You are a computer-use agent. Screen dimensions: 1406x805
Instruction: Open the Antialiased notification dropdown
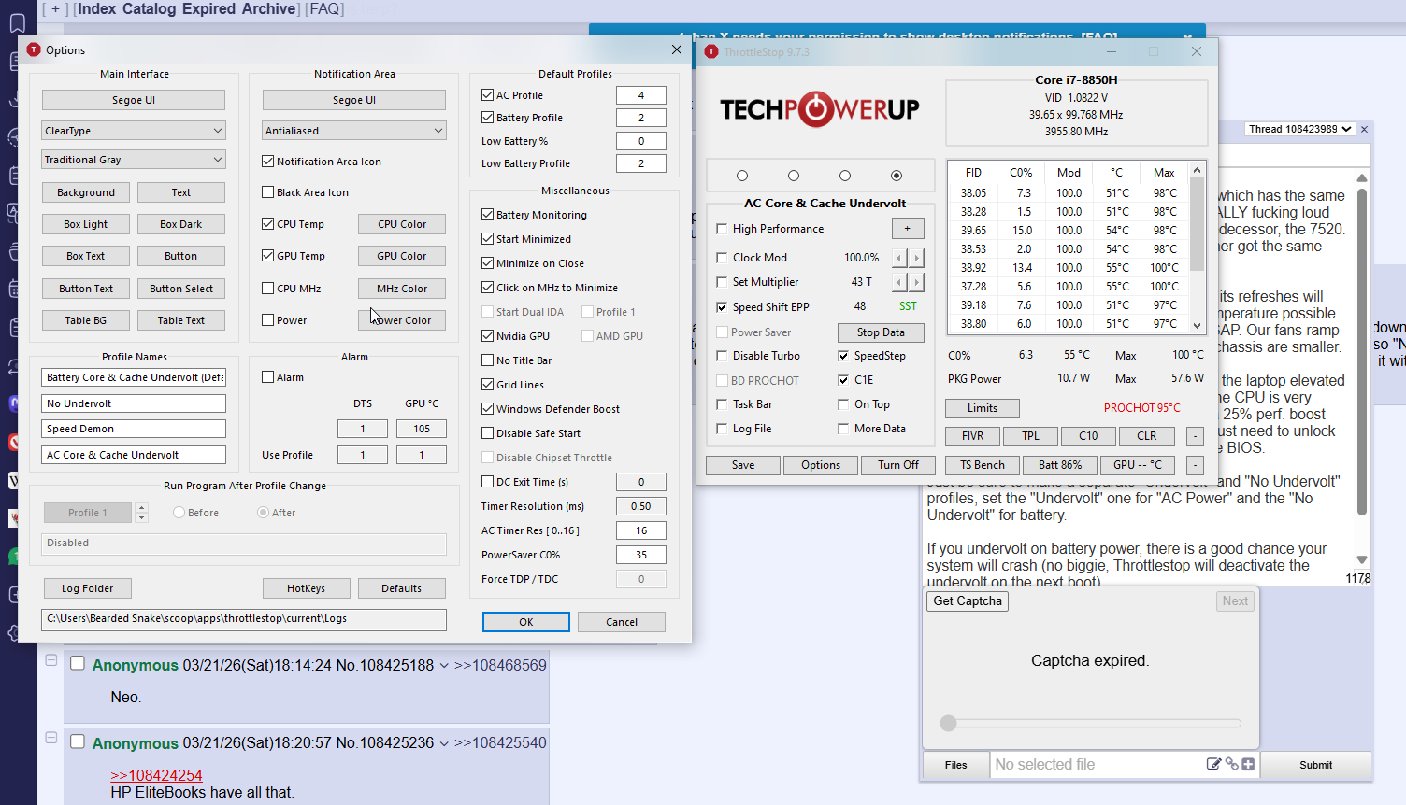354,131
